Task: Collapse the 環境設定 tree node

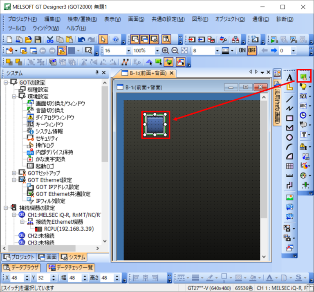Action: tap(14, 97)
